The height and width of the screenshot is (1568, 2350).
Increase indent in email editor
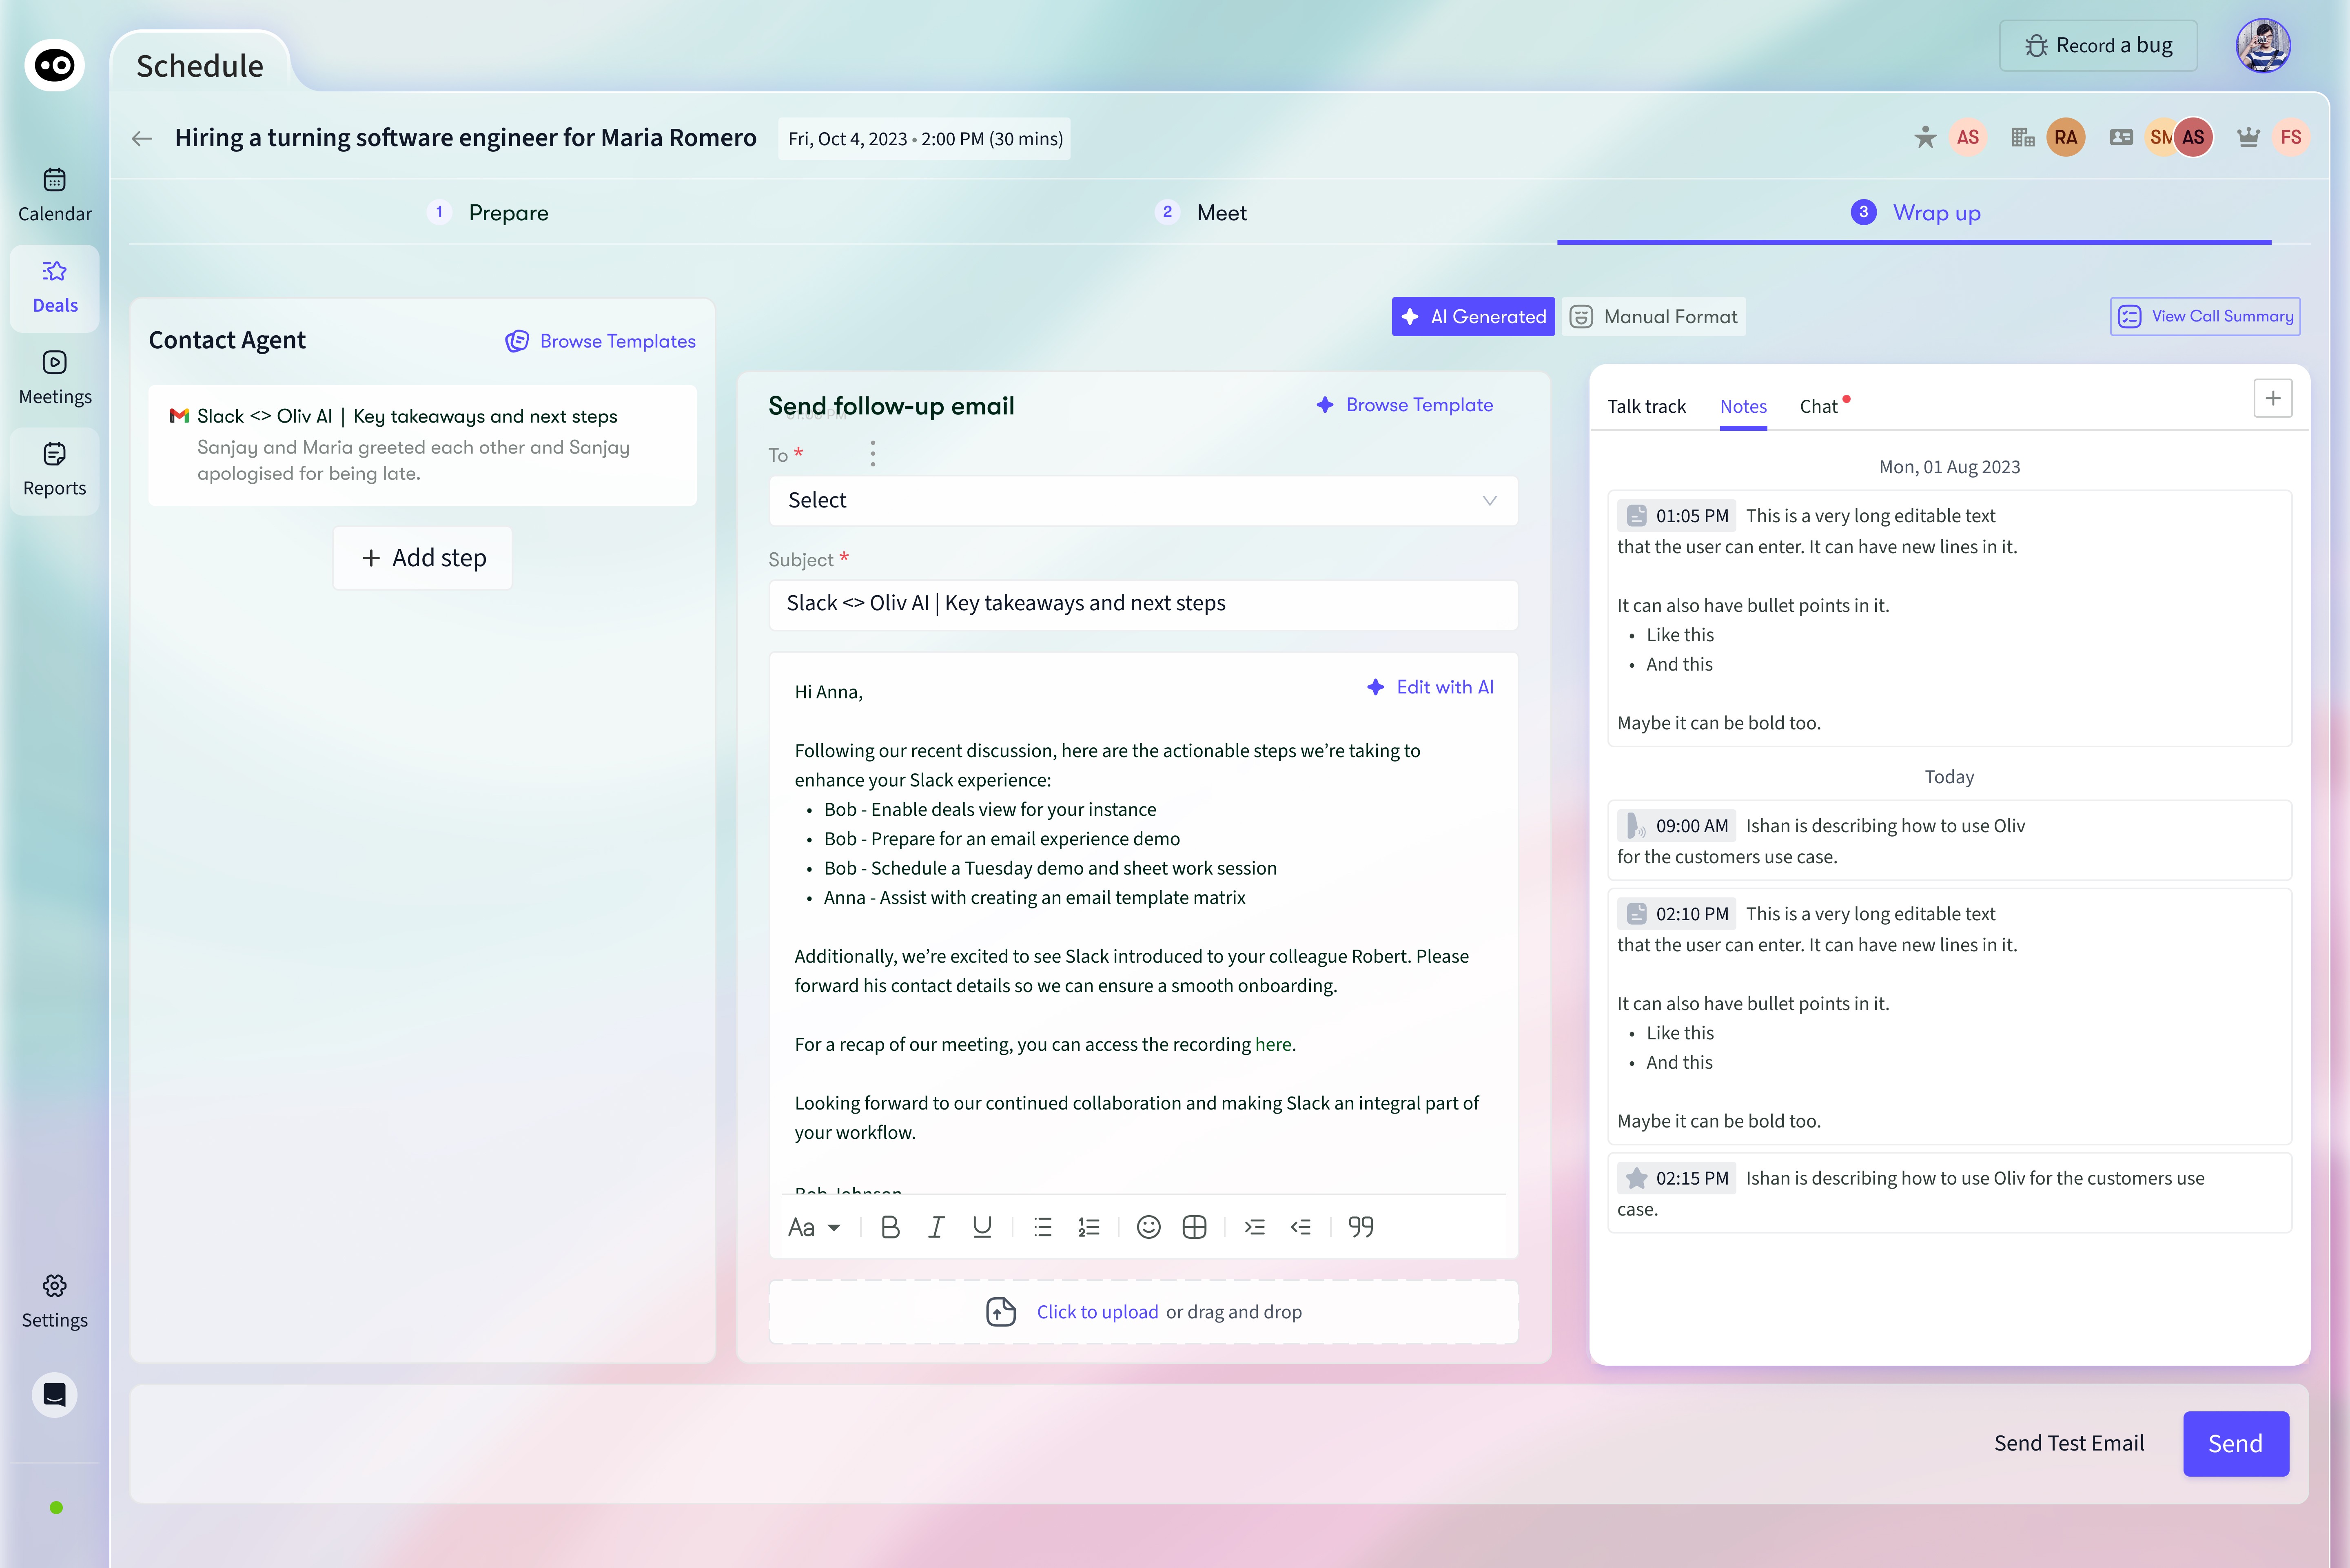[1255, 1227]
